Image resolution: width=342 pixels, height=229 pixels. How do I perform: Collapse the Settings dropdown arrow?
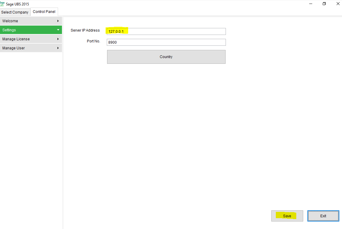coord(58,30)
